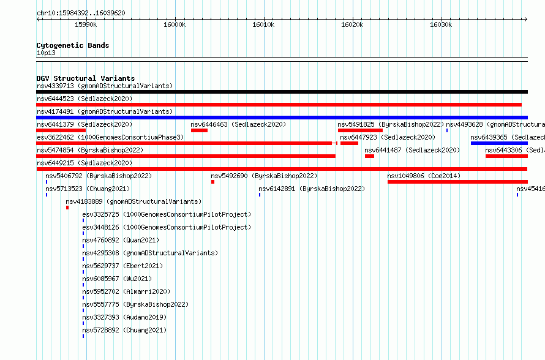Open nsv6447923 (Sedlazeck2020) label

click(388, 137)
